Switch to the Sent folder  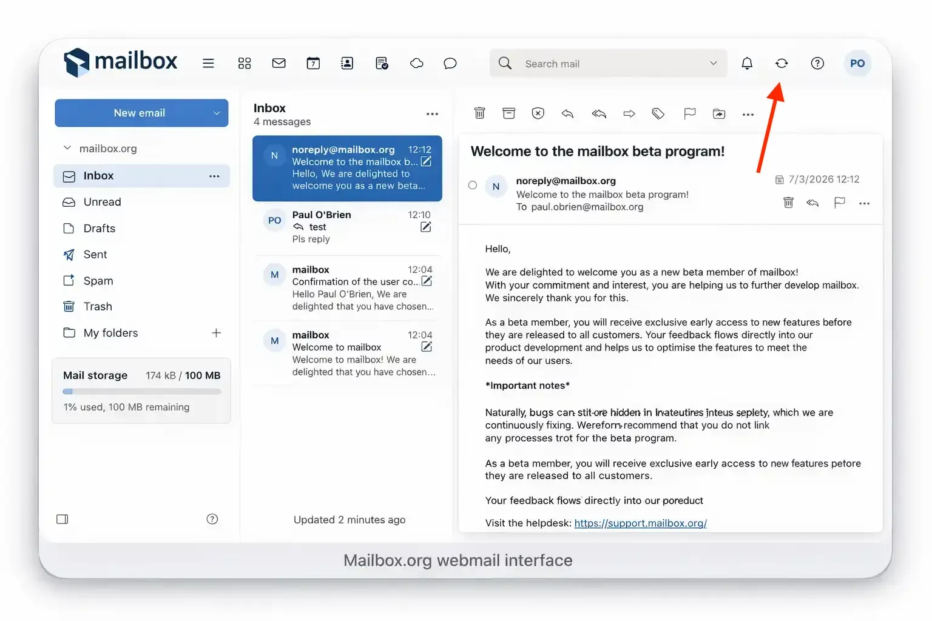coord(95,254)
